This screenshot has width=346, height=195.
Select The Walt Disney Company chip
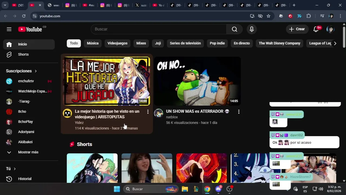pyautogui.click(x=279, y=43)
